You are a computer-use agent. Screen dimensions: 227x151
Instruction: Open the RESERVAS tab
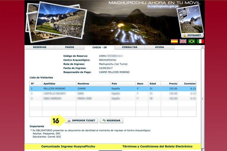[40, 47]
